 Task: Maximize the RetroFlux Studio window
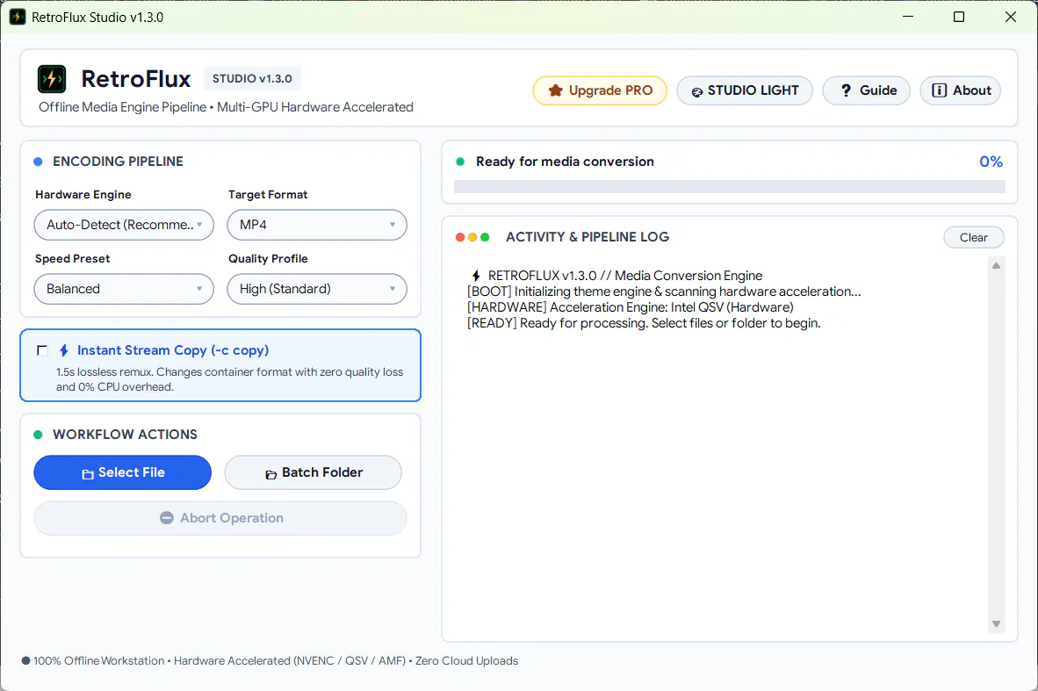959,17
